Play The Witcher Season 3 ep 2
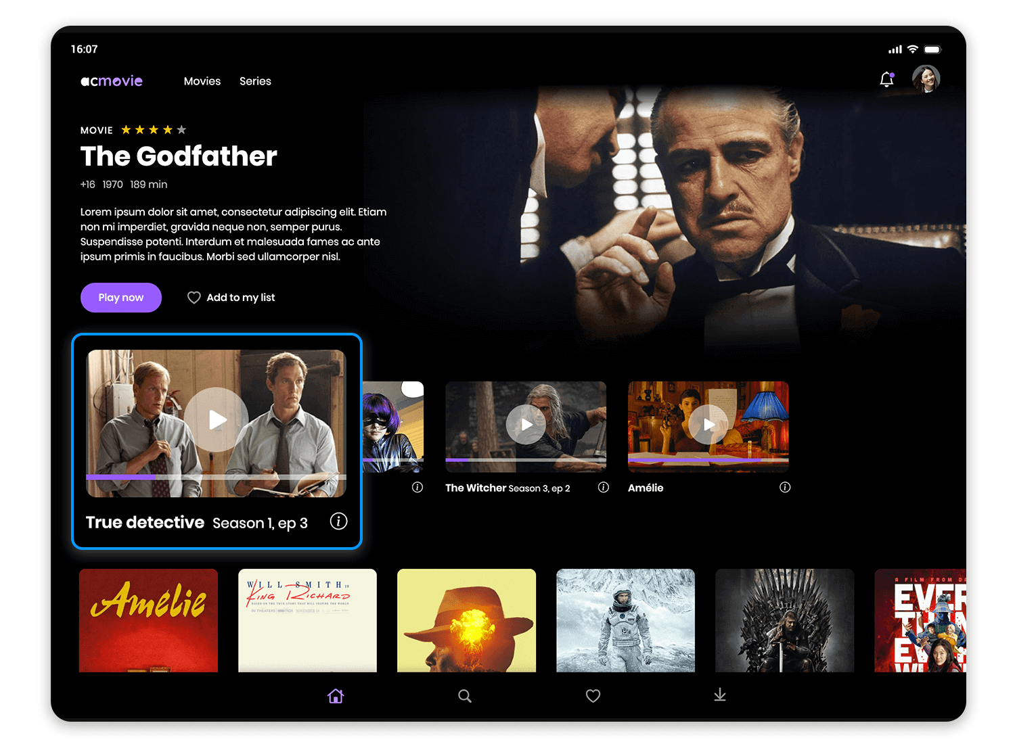1015x744 pixels. 526,425
